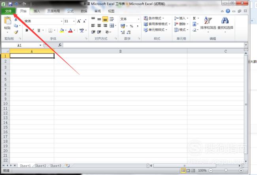Viewport: 257px width, 175px height.
Task: Click the decrease decimal icon
Action: coord(128,32)
